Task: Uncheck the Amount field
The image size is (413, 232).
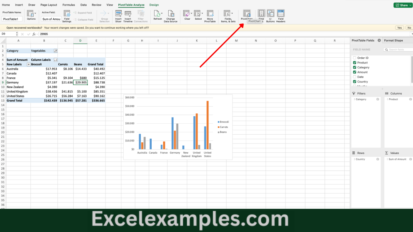Action: (x=355, y=72)
